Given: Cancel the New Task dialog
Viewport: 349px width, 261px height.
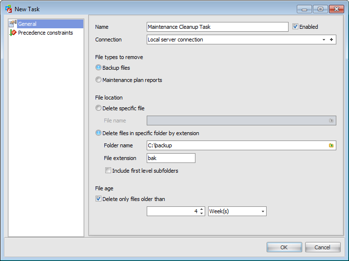Looking at the screenshot, I should (323, 247).
